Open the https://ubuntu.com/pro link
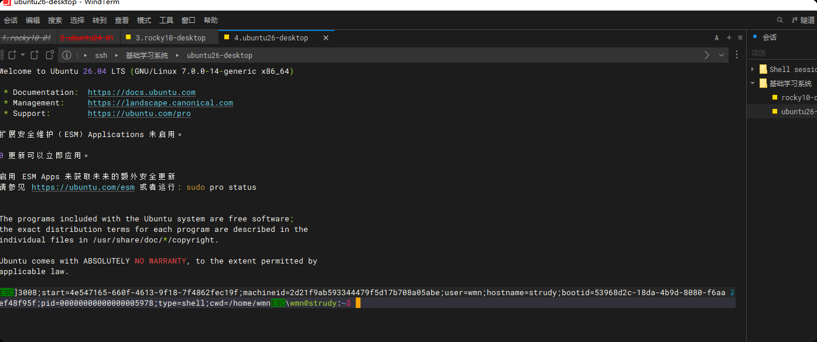Image resolution: width=817 pixels, height=342 pixels. point(139,114)
